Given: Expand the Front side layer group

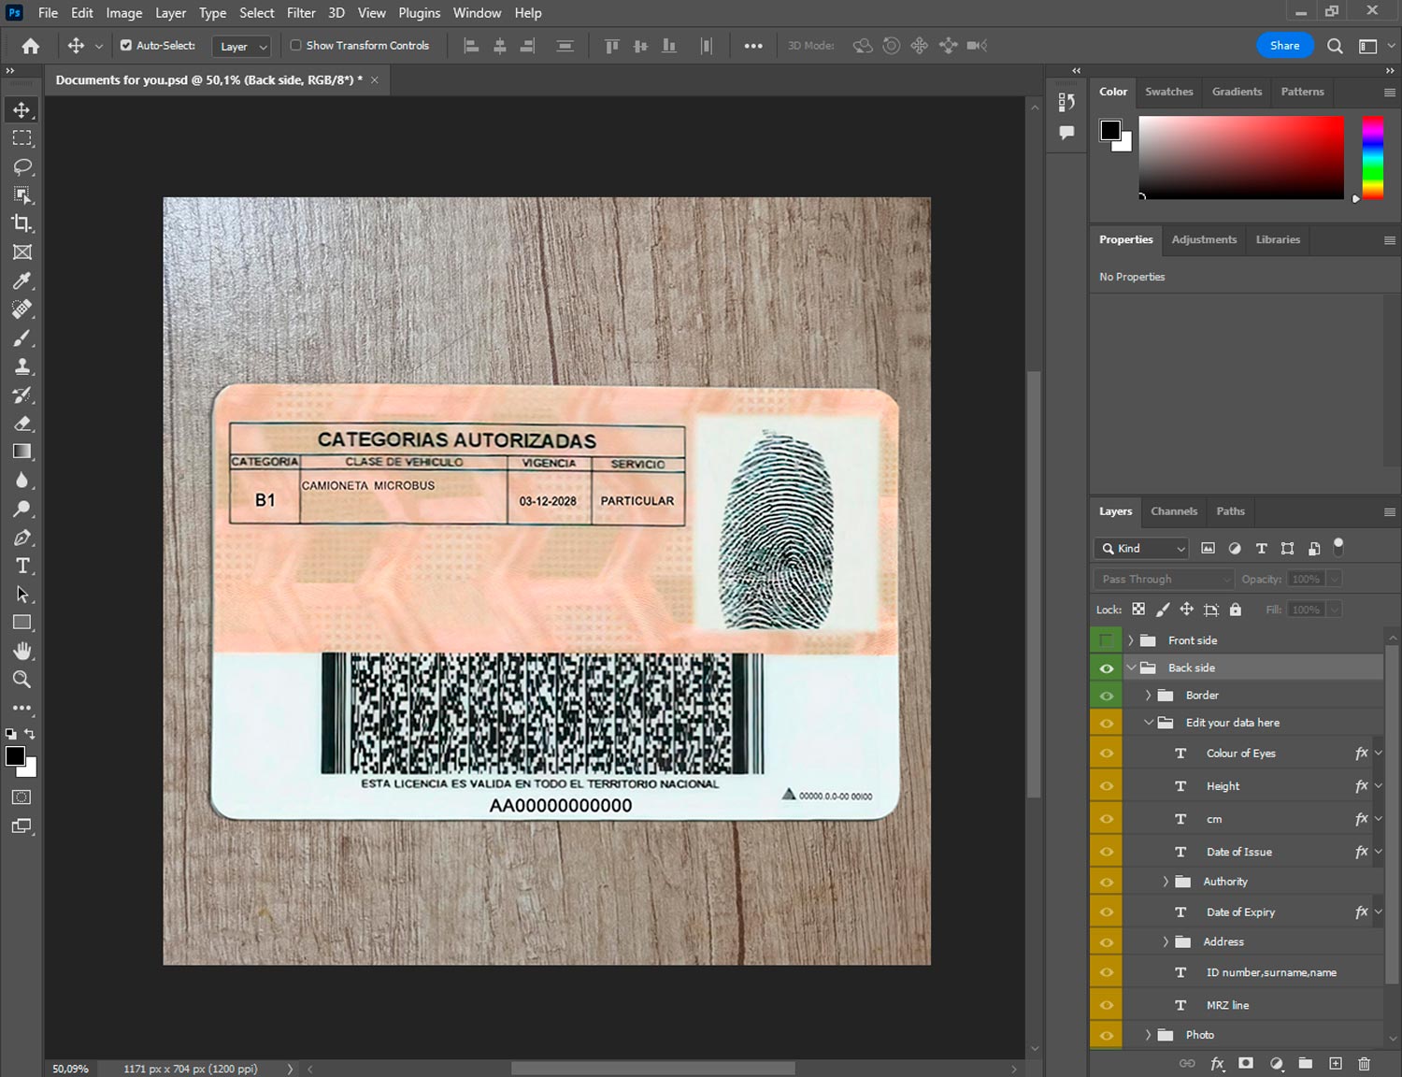Looking at the screenshot, I should click(x=1130, y=640).
